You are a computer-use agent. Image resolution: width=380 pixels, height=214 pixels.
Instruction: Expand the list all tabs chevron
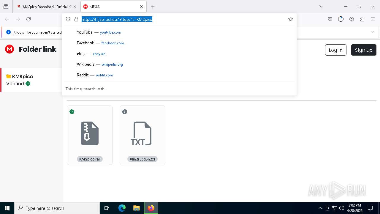(x=321, y=7)
